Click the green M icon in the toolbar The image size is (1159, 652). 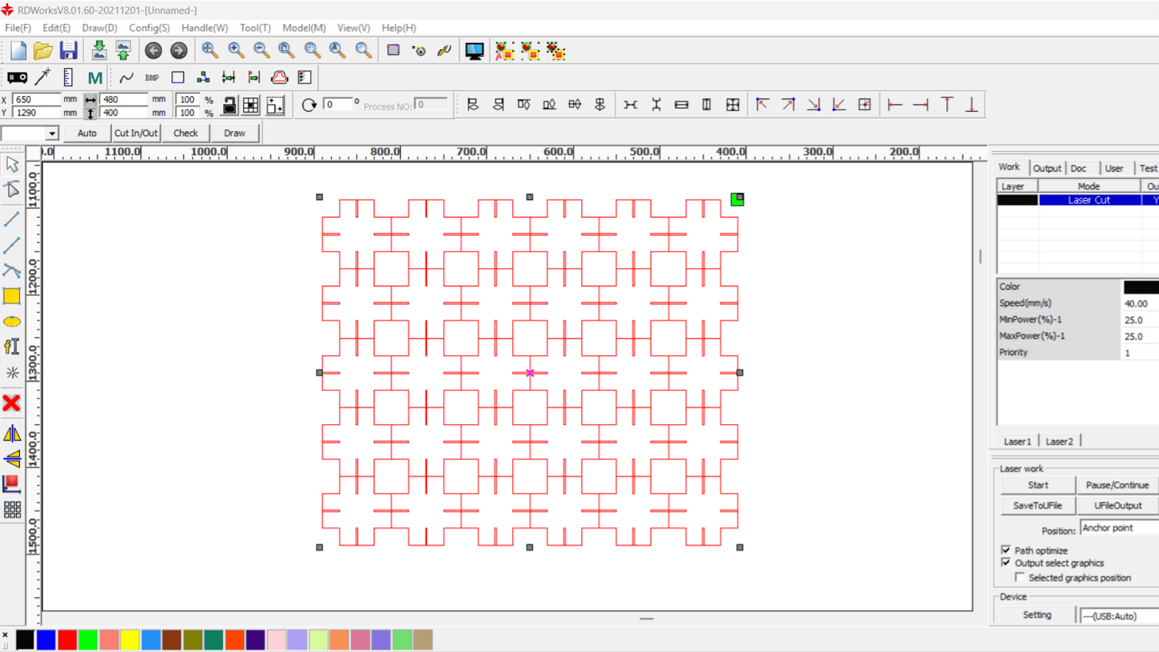tap(94, 78)
